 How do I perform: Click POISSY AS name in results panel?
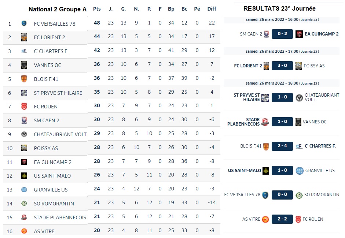(x=314, y=66)
